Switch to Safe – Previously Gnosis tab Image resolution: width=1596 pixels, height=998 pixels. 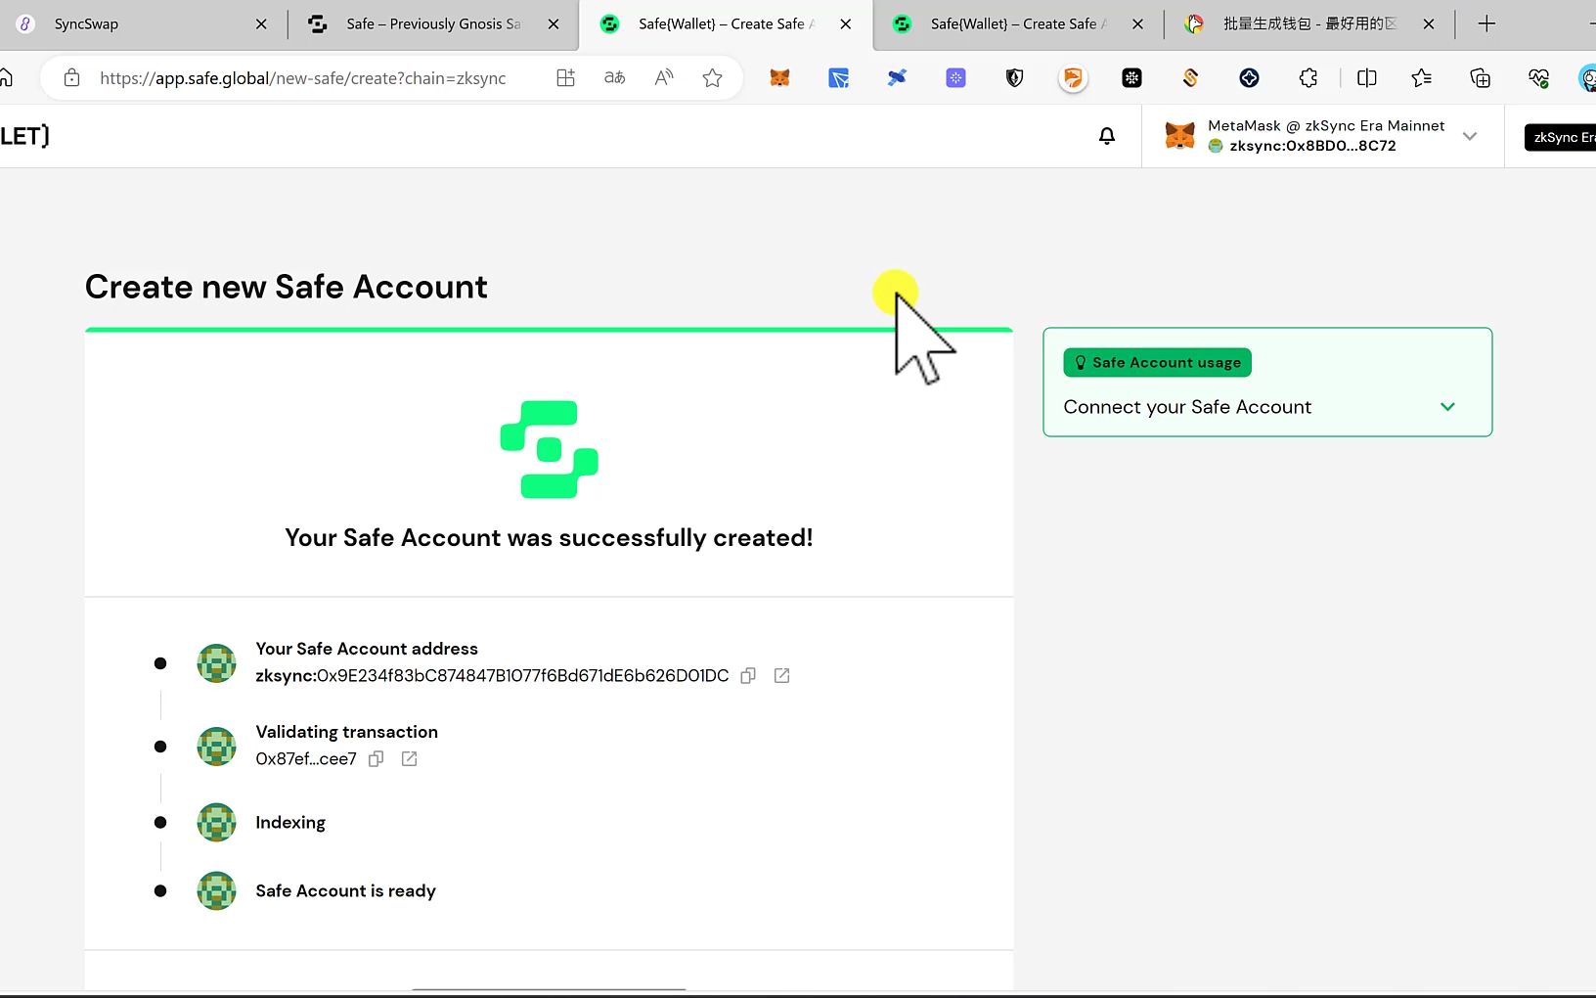click(x=433, y=24)
